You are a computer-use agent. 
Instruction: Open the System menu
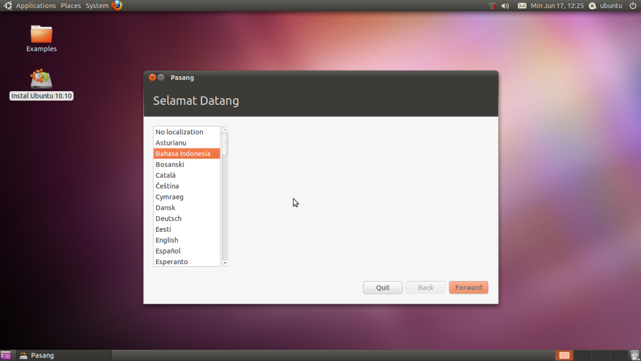click(97, 6)
